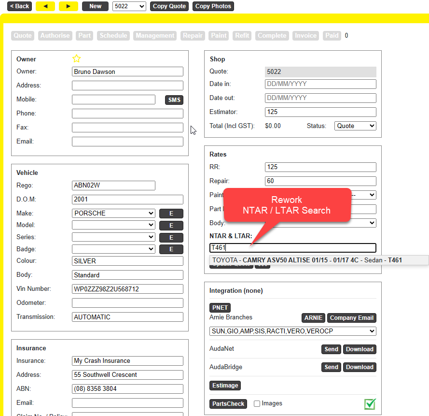Select the Toyota Camry T461 suggestion
The width and height of the screenshot is (429, 416).
307,260
